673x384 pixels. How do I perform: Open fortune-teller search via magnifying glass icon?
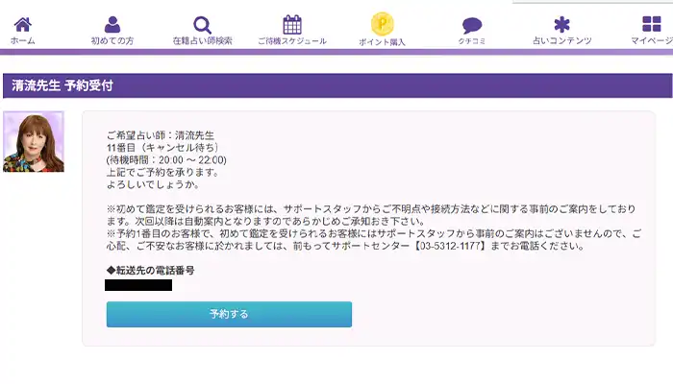[x=202, y=25]
